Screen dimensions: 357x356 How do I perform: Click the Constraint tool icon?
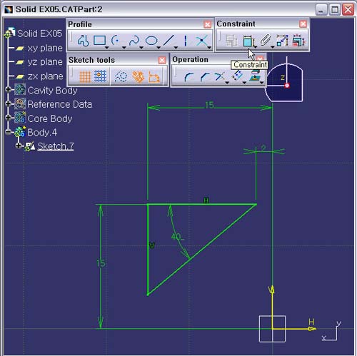248,41
